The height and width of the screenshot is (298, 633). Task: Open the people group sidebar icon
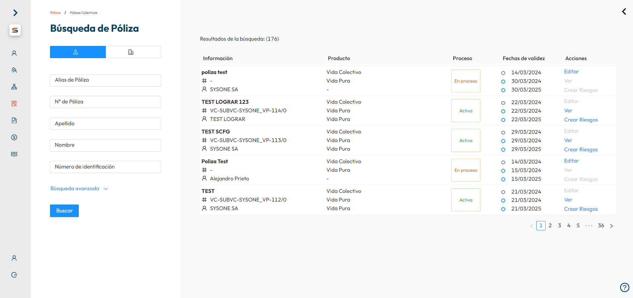click(14, 70)
